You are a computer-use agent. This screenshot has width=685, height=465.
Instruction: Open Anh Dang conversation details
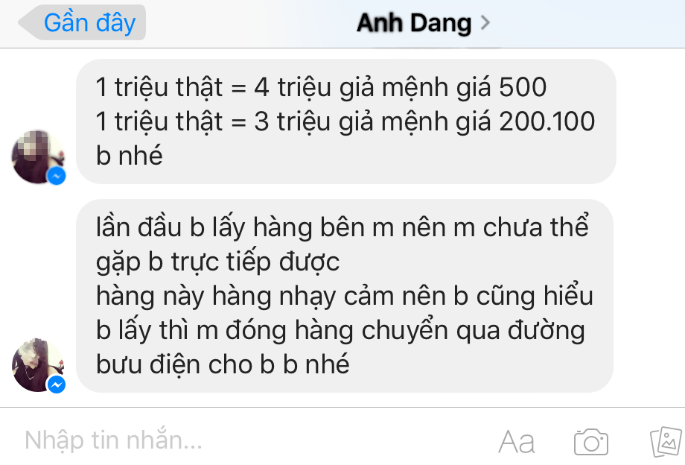pos(414,22)
